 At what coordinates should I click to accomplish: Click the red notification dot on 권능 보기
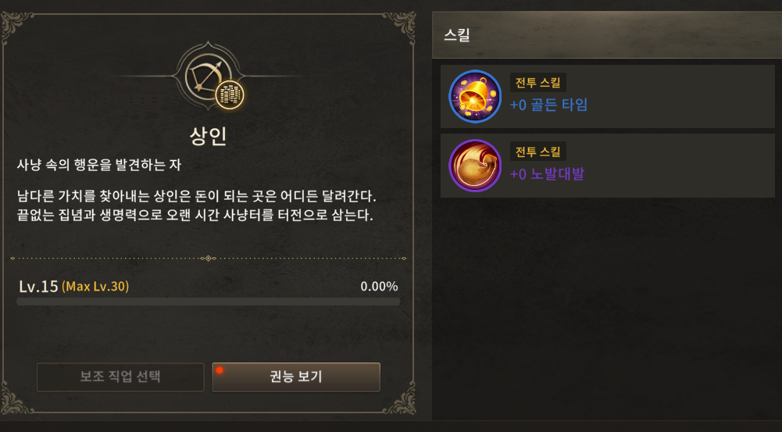point(220,370)
